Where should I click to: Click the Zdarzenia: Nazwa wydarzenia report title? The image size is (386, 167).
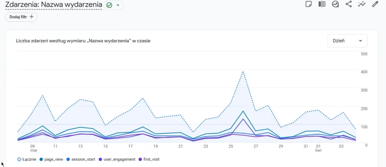pyautogui.click(x=54, y=5)
